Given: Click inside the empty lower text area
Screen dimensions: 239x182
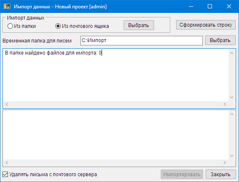Looking at the screenshot, I should pos(116,135).
